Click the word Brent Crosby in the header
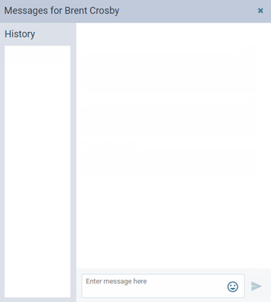The width and height of the screenshot is (271, 302). click(x=92, y=11)
